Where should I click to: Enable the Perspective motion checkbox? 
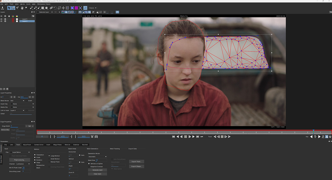coord(35,165)
